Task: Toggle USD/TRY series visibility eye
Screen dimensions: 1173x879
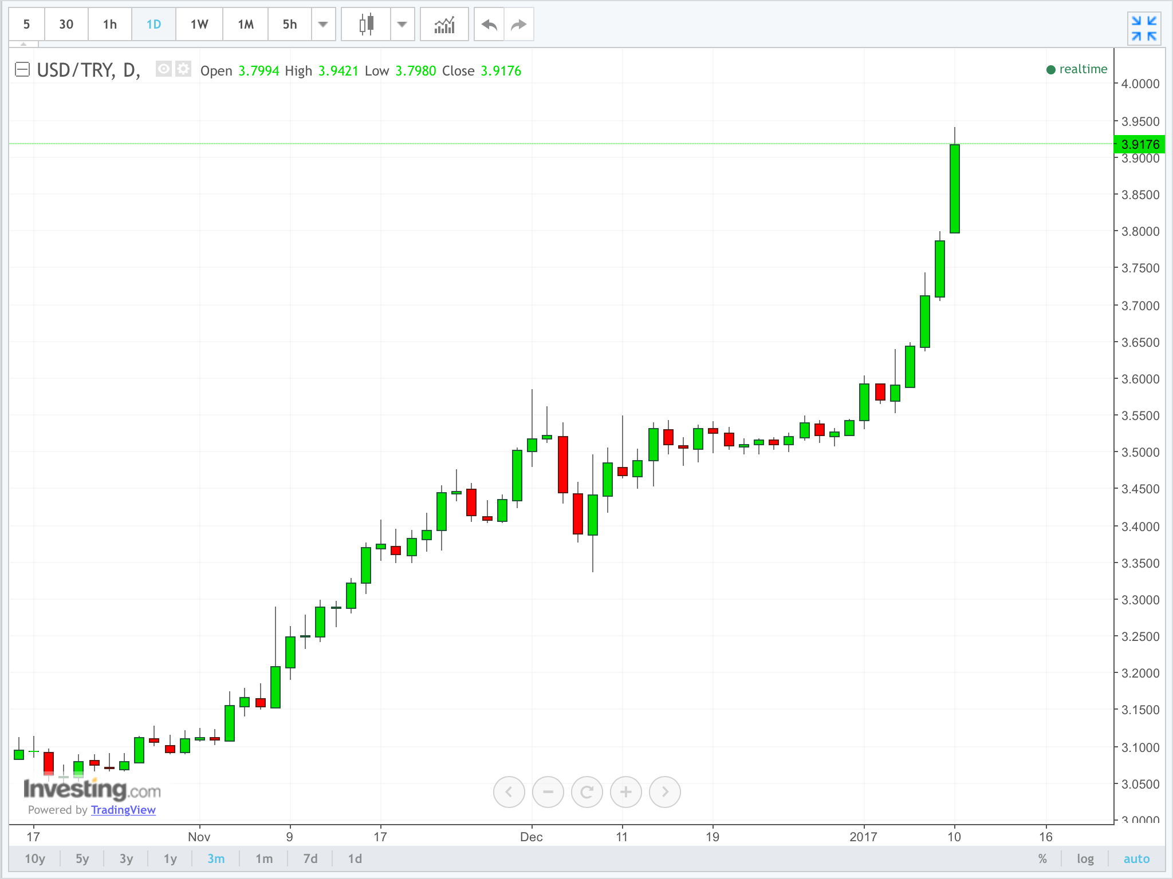Action: pyautogui.click(x=163, y=69)
